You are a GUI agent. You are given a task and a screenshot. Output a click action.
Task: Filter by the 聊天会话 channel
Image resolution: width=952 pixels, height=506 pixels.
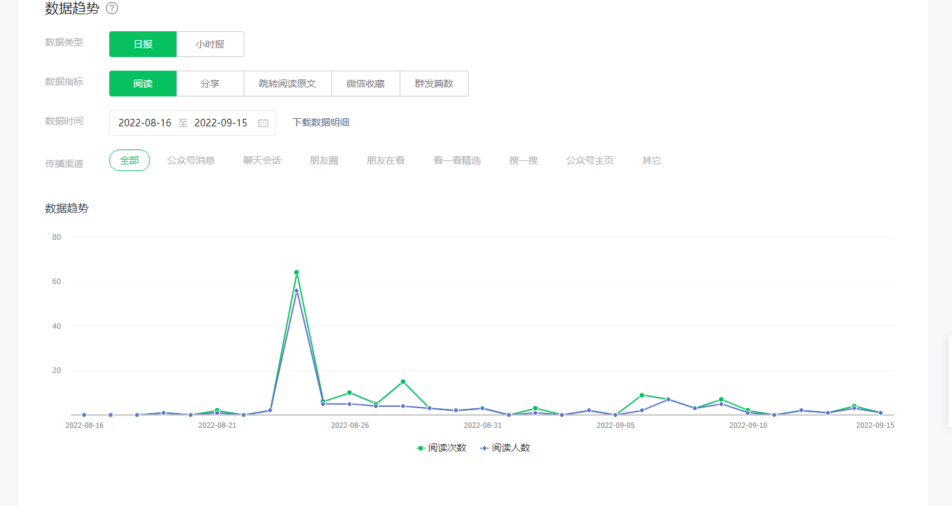[x=263, y=160]
